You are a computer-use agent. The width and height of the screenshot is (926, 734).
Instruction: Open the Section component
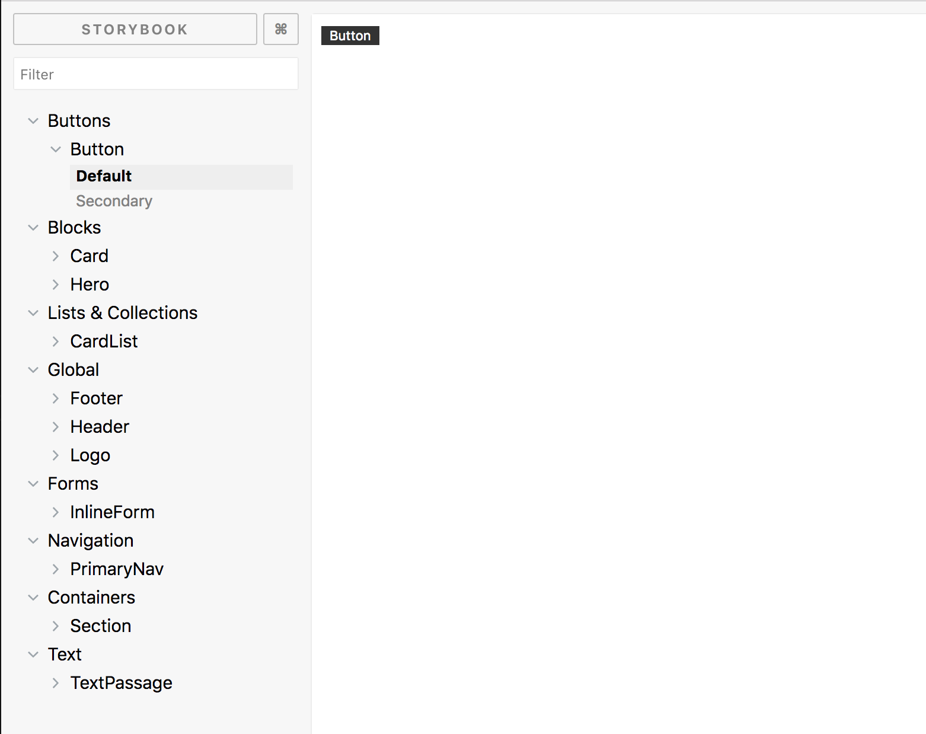[101, 626]
